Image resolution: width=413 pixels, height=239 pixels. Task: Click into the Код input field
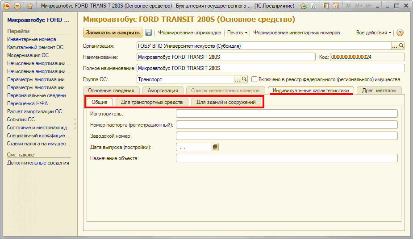367,57
